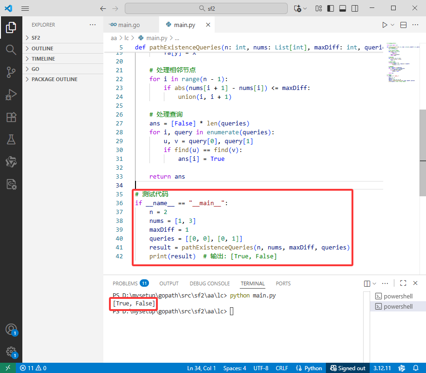Open the DEBUG CONSOLE tab
This screenshot has height=373, width=426.
(210, 283)
